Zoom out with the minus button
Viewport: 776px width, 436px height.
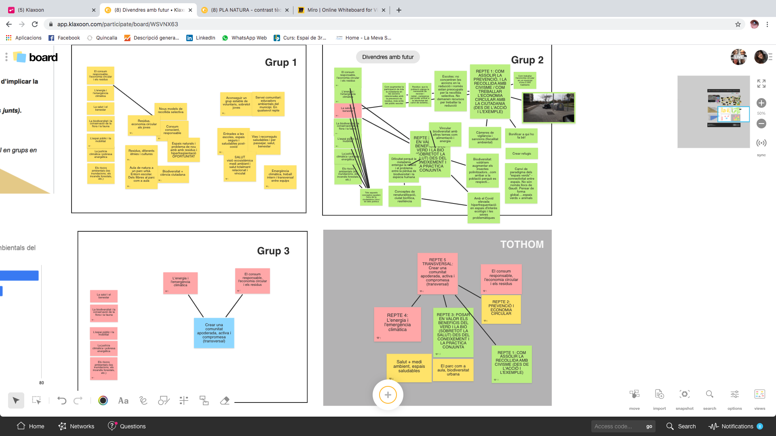pyautogui.click(x=761, y=124)
